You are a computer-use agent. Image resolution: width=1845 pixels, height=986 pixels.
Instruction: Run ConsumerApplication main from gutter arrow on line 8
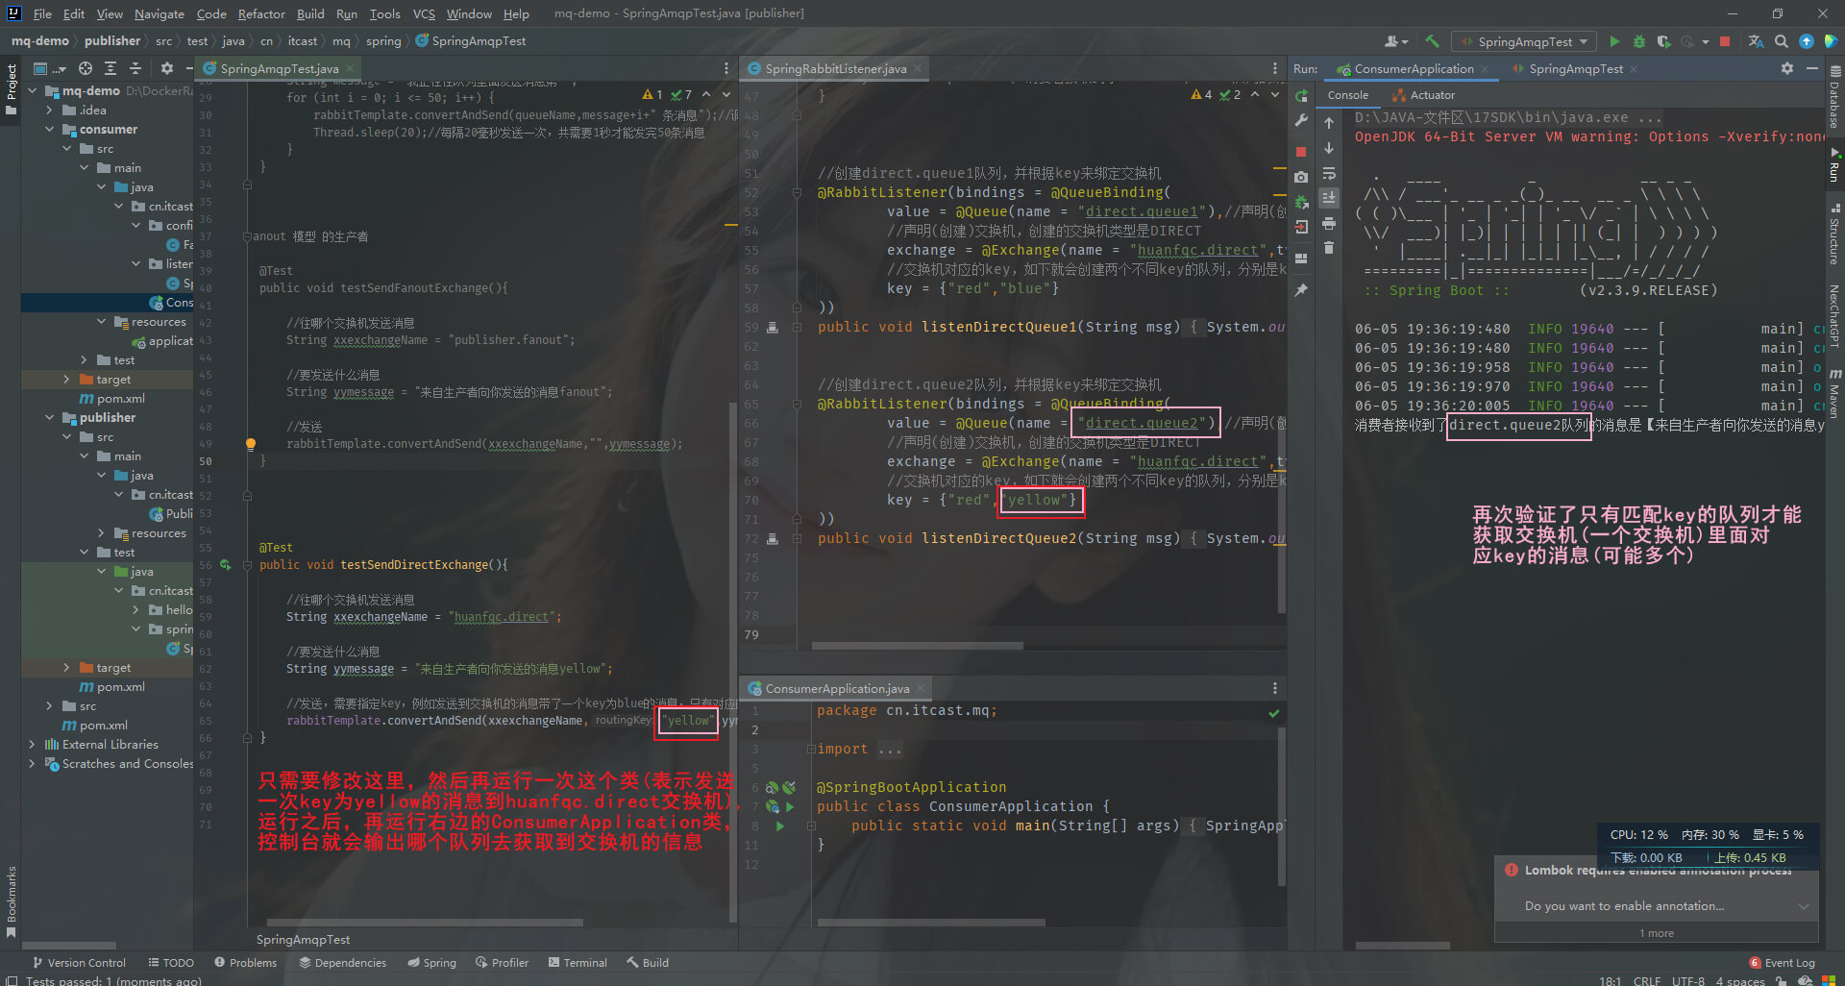click(x=780, y=826)
